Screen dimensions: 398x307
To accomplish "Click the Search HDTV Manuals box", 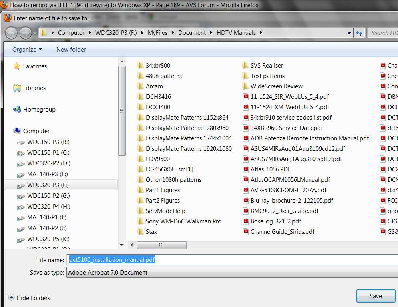I will pos(383,33).
